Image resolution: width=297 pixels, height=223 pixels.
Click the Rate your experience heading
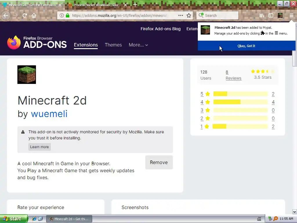(x=41, y=207)
